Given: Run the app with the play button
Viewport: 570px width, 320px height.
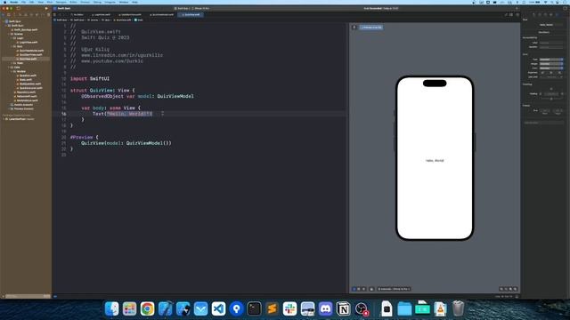Looking at the screenshot, I should (x=46, y=8).
